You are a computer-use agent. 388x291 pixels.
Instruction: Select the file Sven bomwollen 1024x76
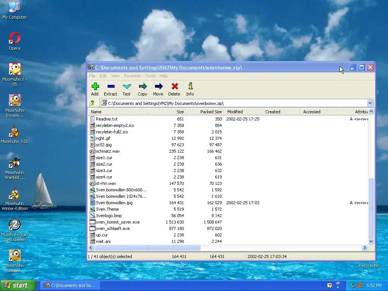tap(121, 196)
